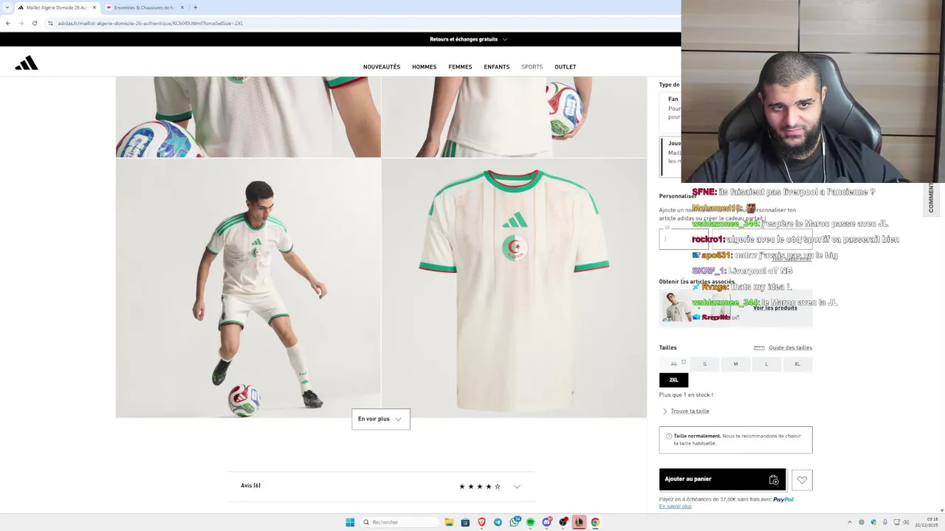This screenshot has height=531, width=945.
Task: Add the jersey to wishlist with heart icon
Action: (x=802, y=480)
